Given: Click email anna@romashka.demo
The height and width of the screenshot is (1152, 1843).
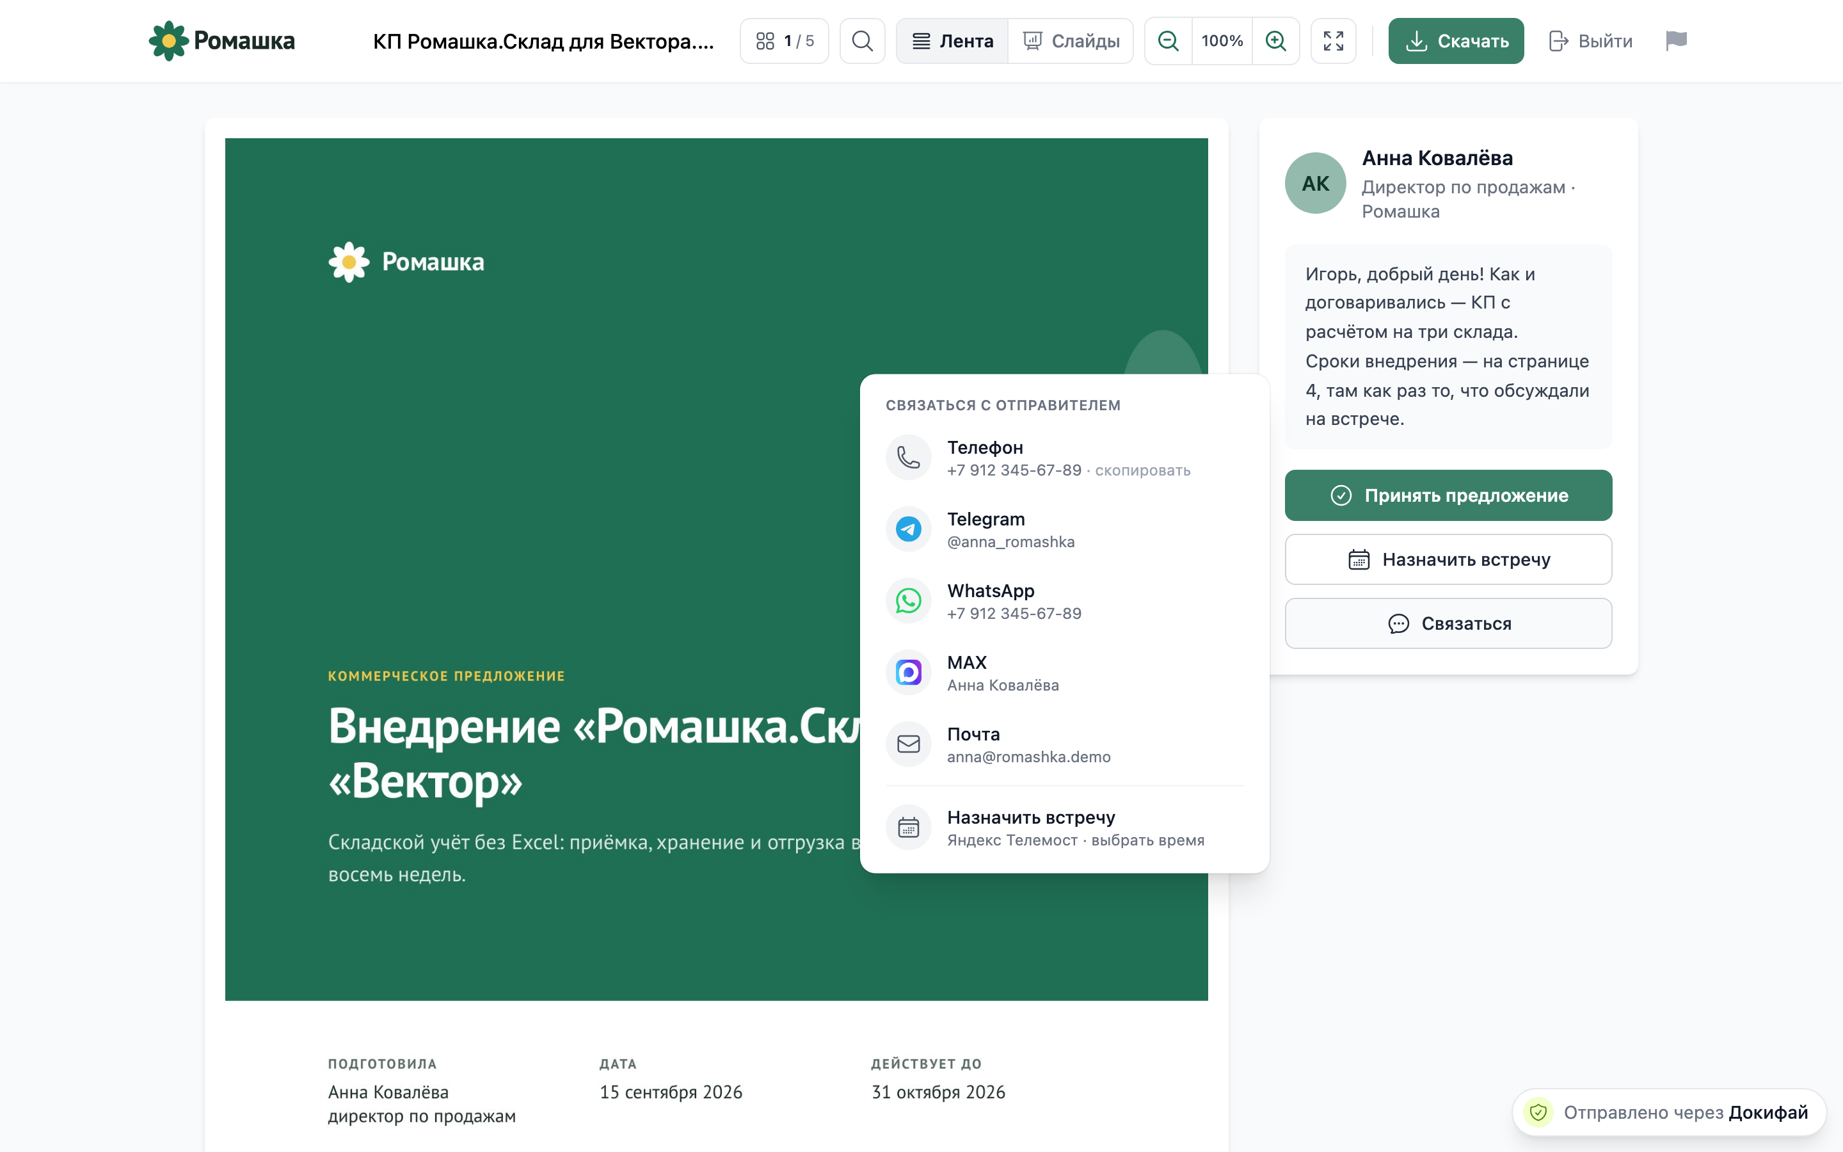Looking at the screenshot, I should pyautogui.click(x=1028, y=757).
